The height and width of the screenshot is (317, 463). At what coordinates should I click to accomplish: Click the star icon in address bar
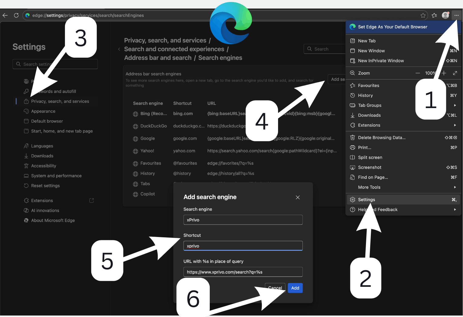(423, 15)
